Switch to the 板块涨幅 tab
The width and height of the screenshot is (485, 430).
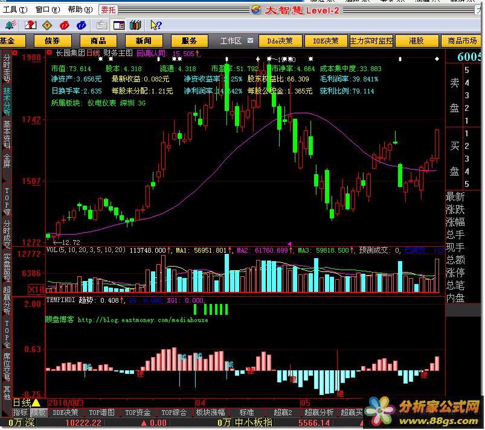point(211,412)
